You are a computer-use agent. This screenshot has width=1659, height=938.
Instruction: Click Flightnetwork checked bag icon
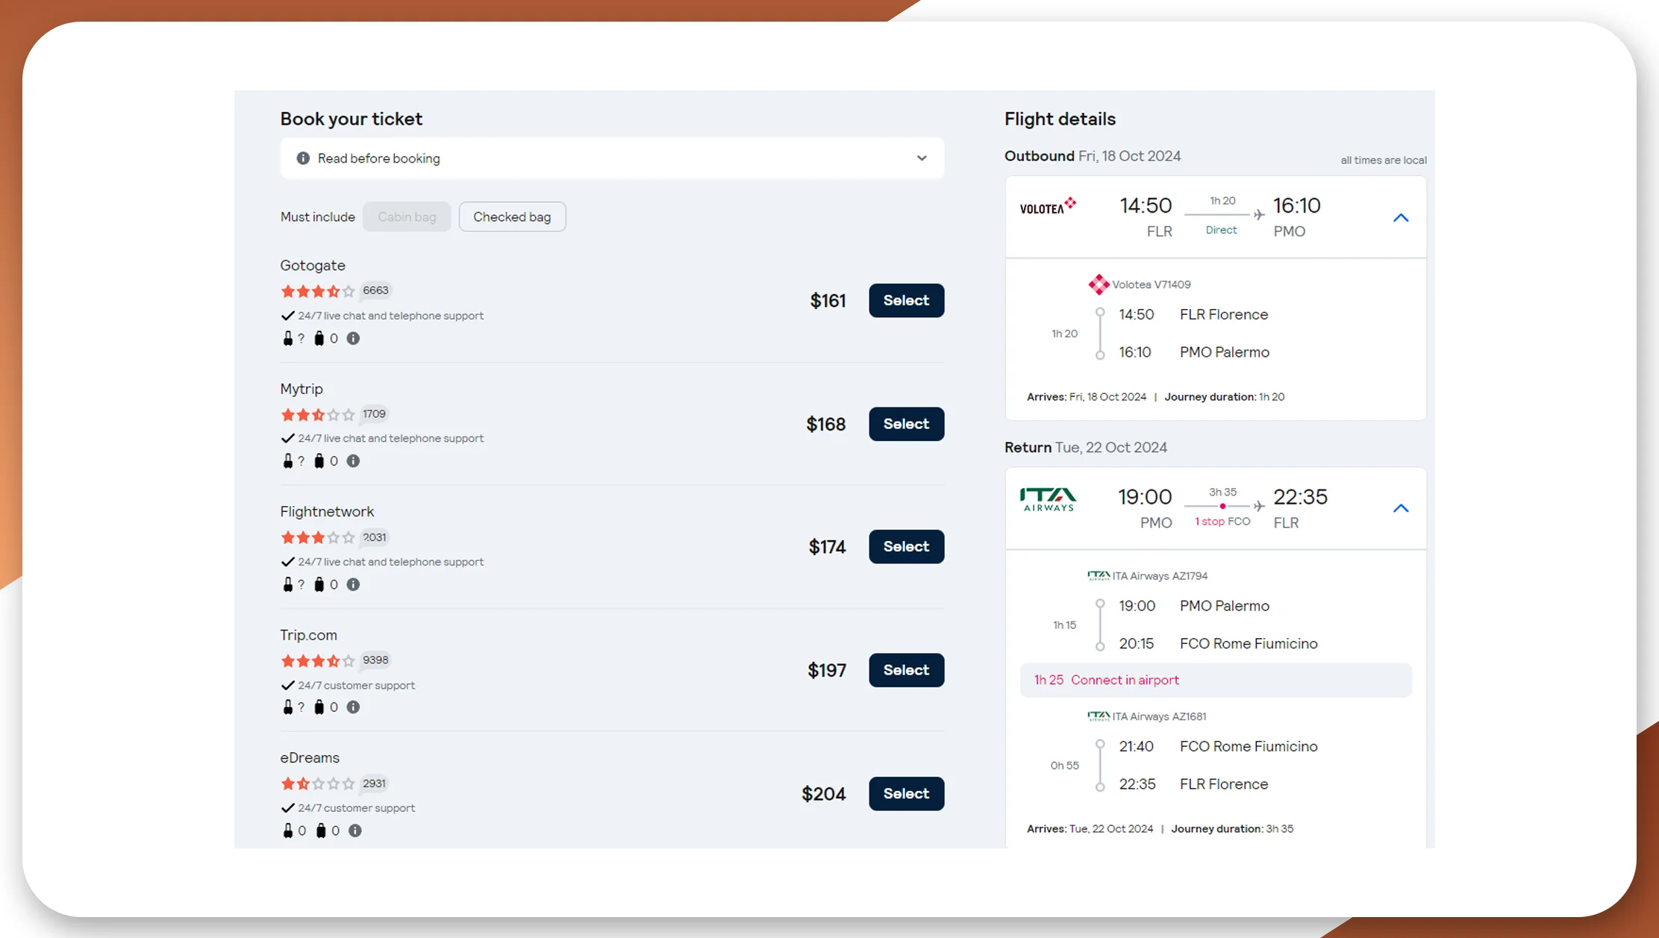[x=319, y=584]
